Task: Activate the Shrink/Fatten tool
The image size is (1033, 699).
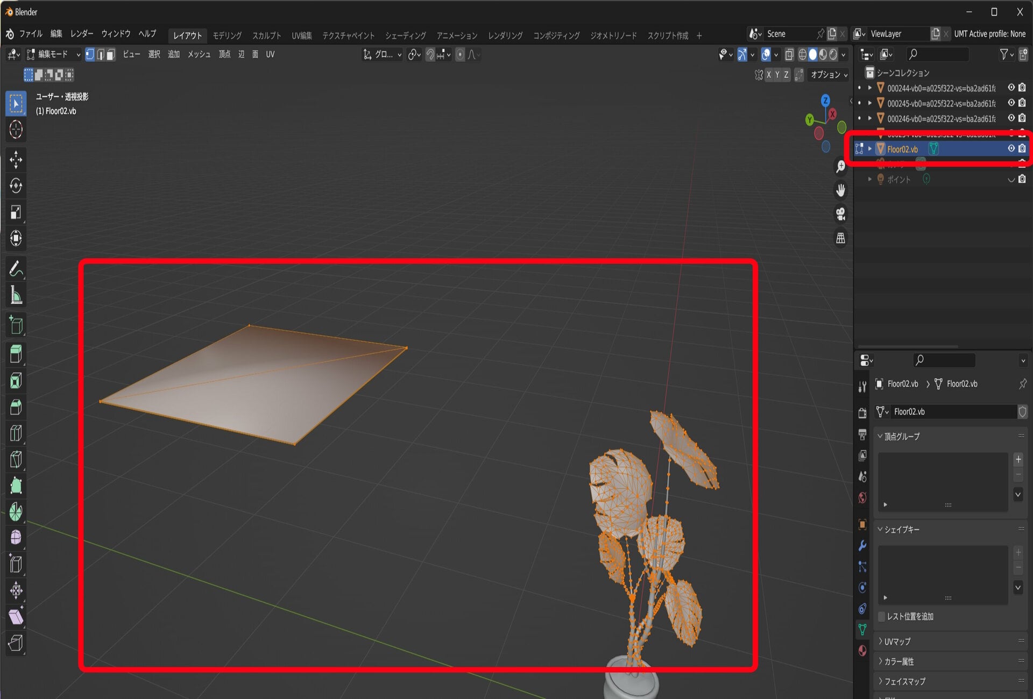Action: click(x=16, y=590)
